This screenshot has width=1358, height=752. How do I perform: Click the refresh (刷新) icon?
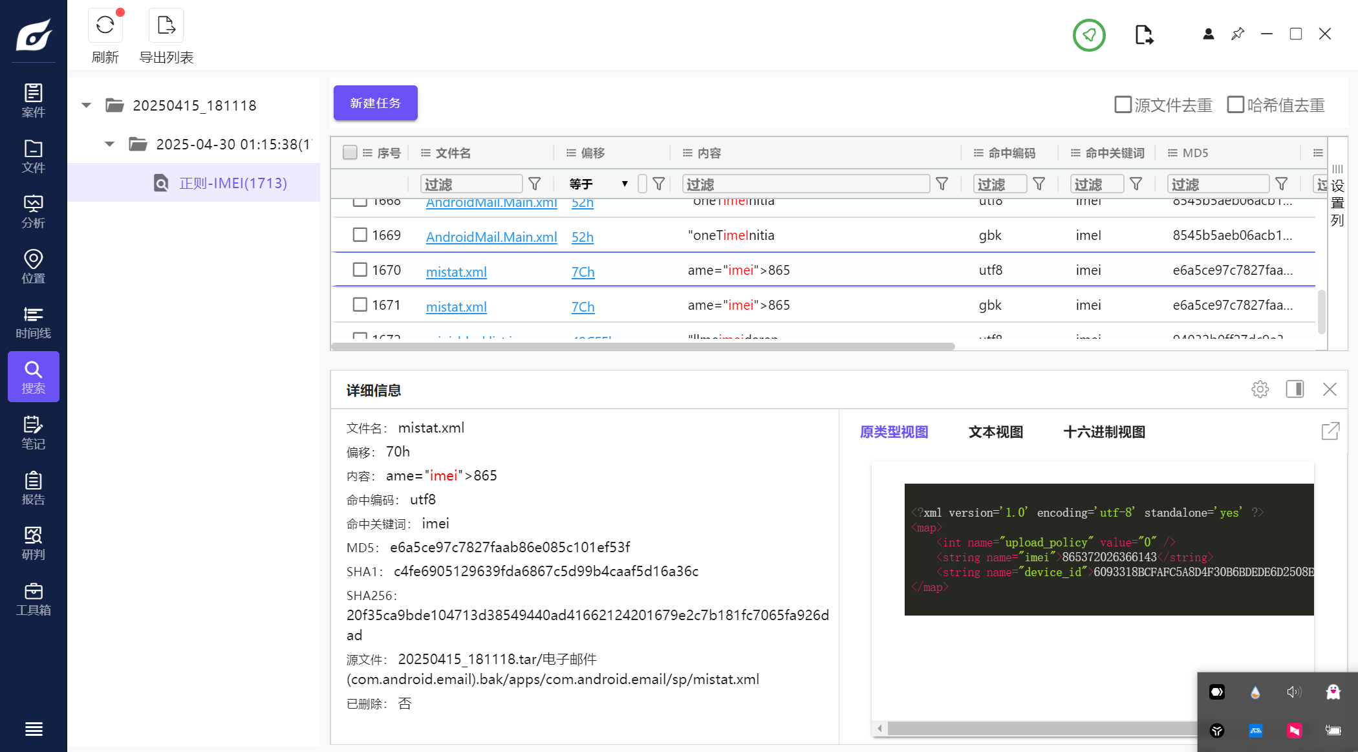(x=105, y=26)
